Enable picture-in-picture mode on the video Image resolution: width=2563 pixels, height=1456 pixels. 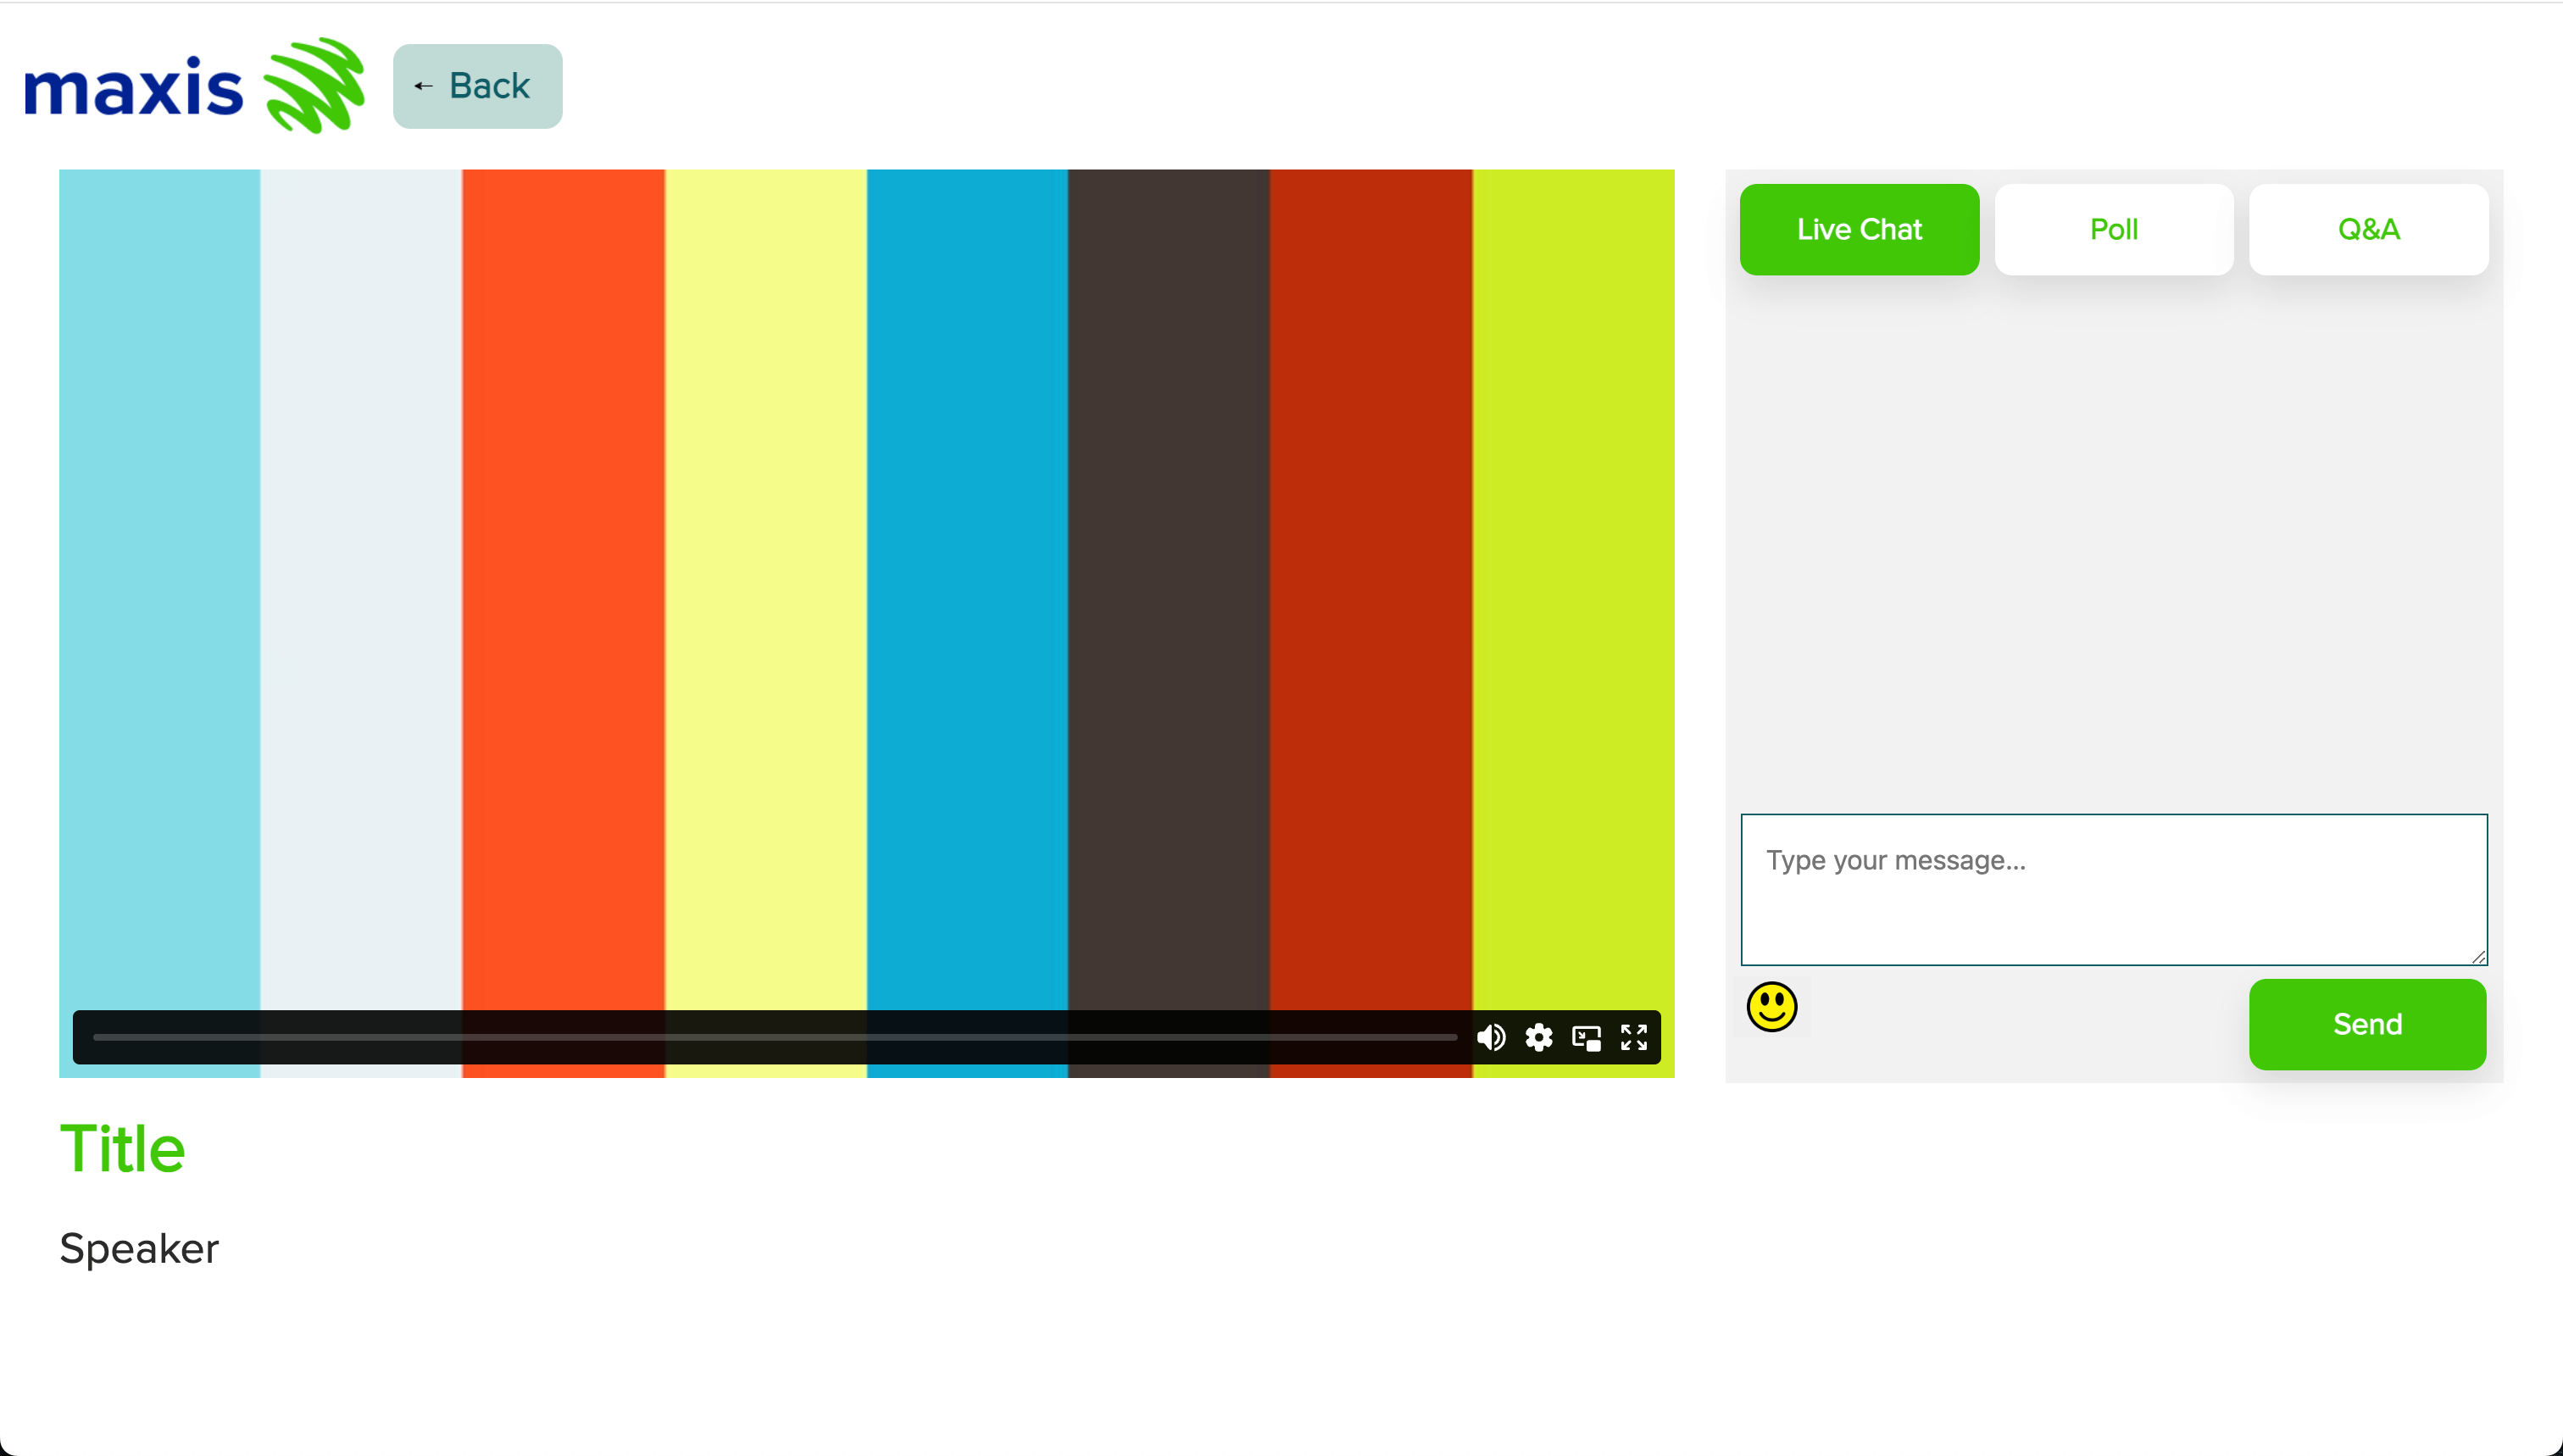point(1586,1037)
